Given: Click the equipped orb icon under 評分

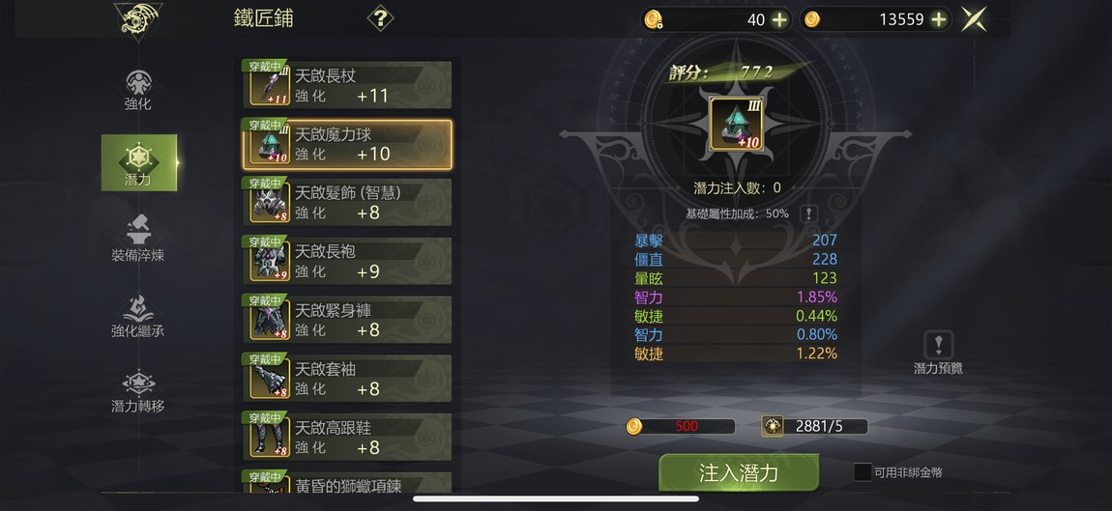Looking at the screenshot, I should tap(736, 124).
